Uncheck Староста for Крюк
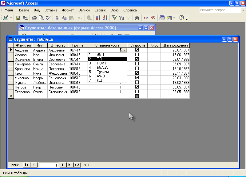This screenshot has height=177, width=246. (137, 73)
